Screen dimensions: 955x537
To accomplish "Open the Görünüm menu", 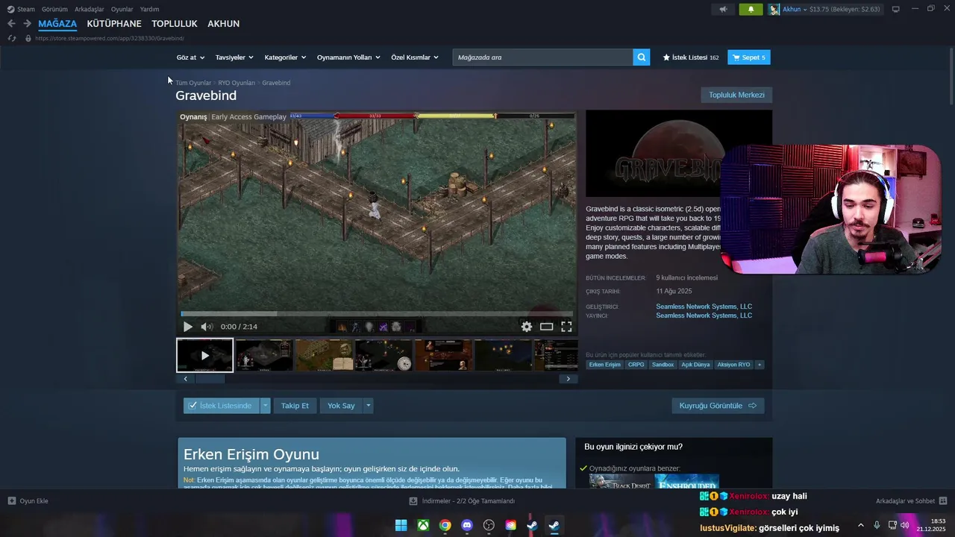I will coord(54,9).
